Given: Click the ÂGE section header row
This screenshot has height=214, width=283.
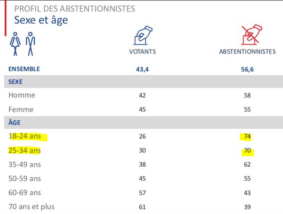Looking at the screenshot, I should coord(144,122).
